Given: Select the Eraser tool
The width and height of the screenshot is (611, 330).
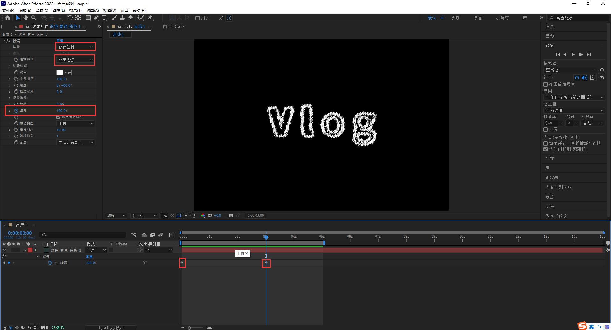Looking at the screenshot, I should point(130,18).
